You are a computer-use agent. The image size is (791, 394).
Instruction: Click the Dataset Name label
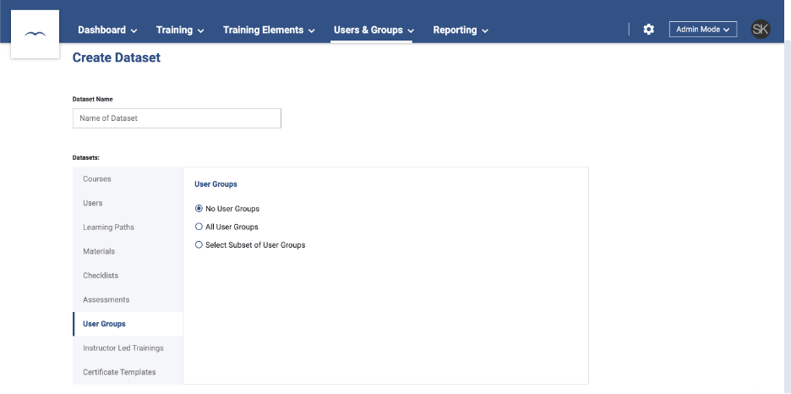(93, 100)
